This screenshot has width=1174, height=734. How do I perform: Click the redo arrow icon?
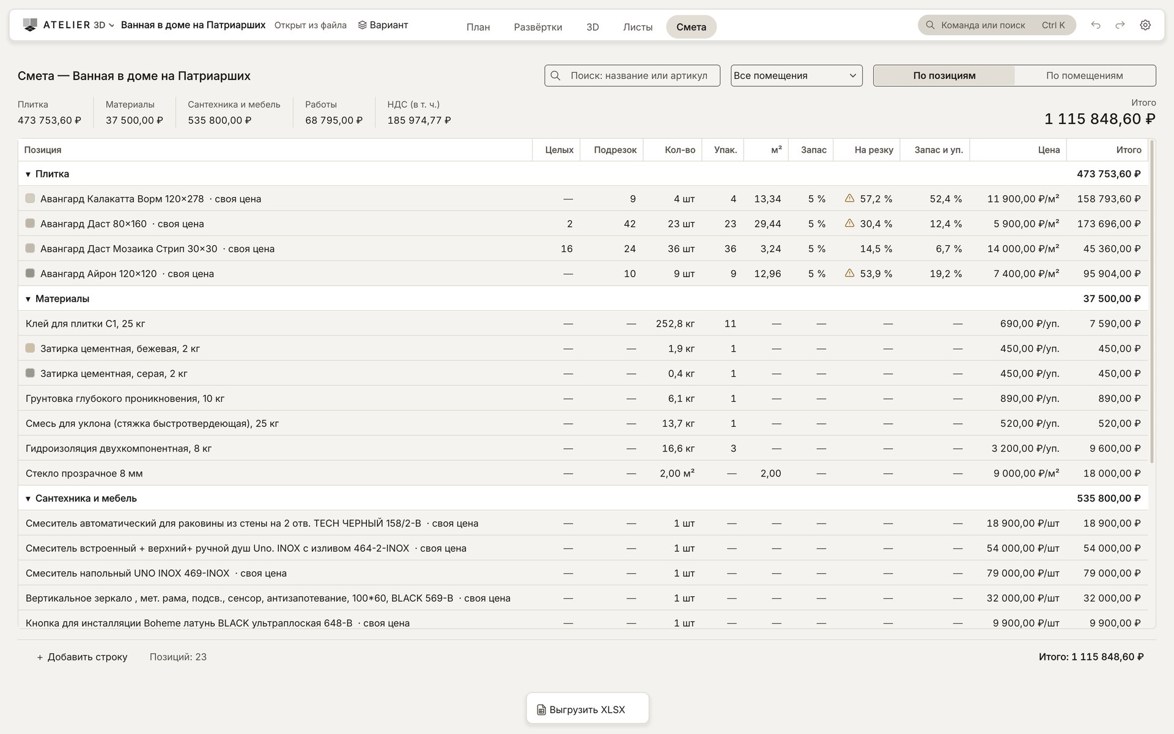point(1120,25)
